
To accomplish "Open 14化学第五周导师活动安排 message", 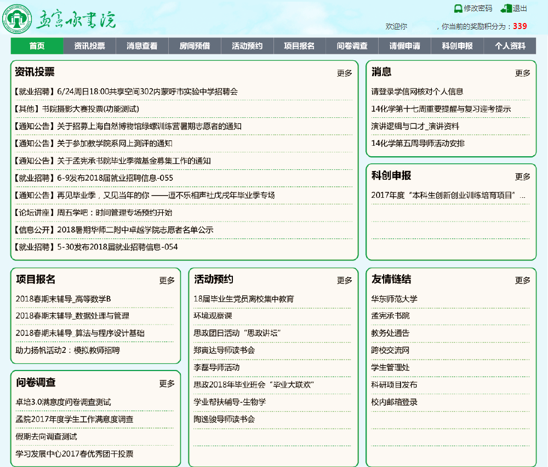I will click(418, 143).
